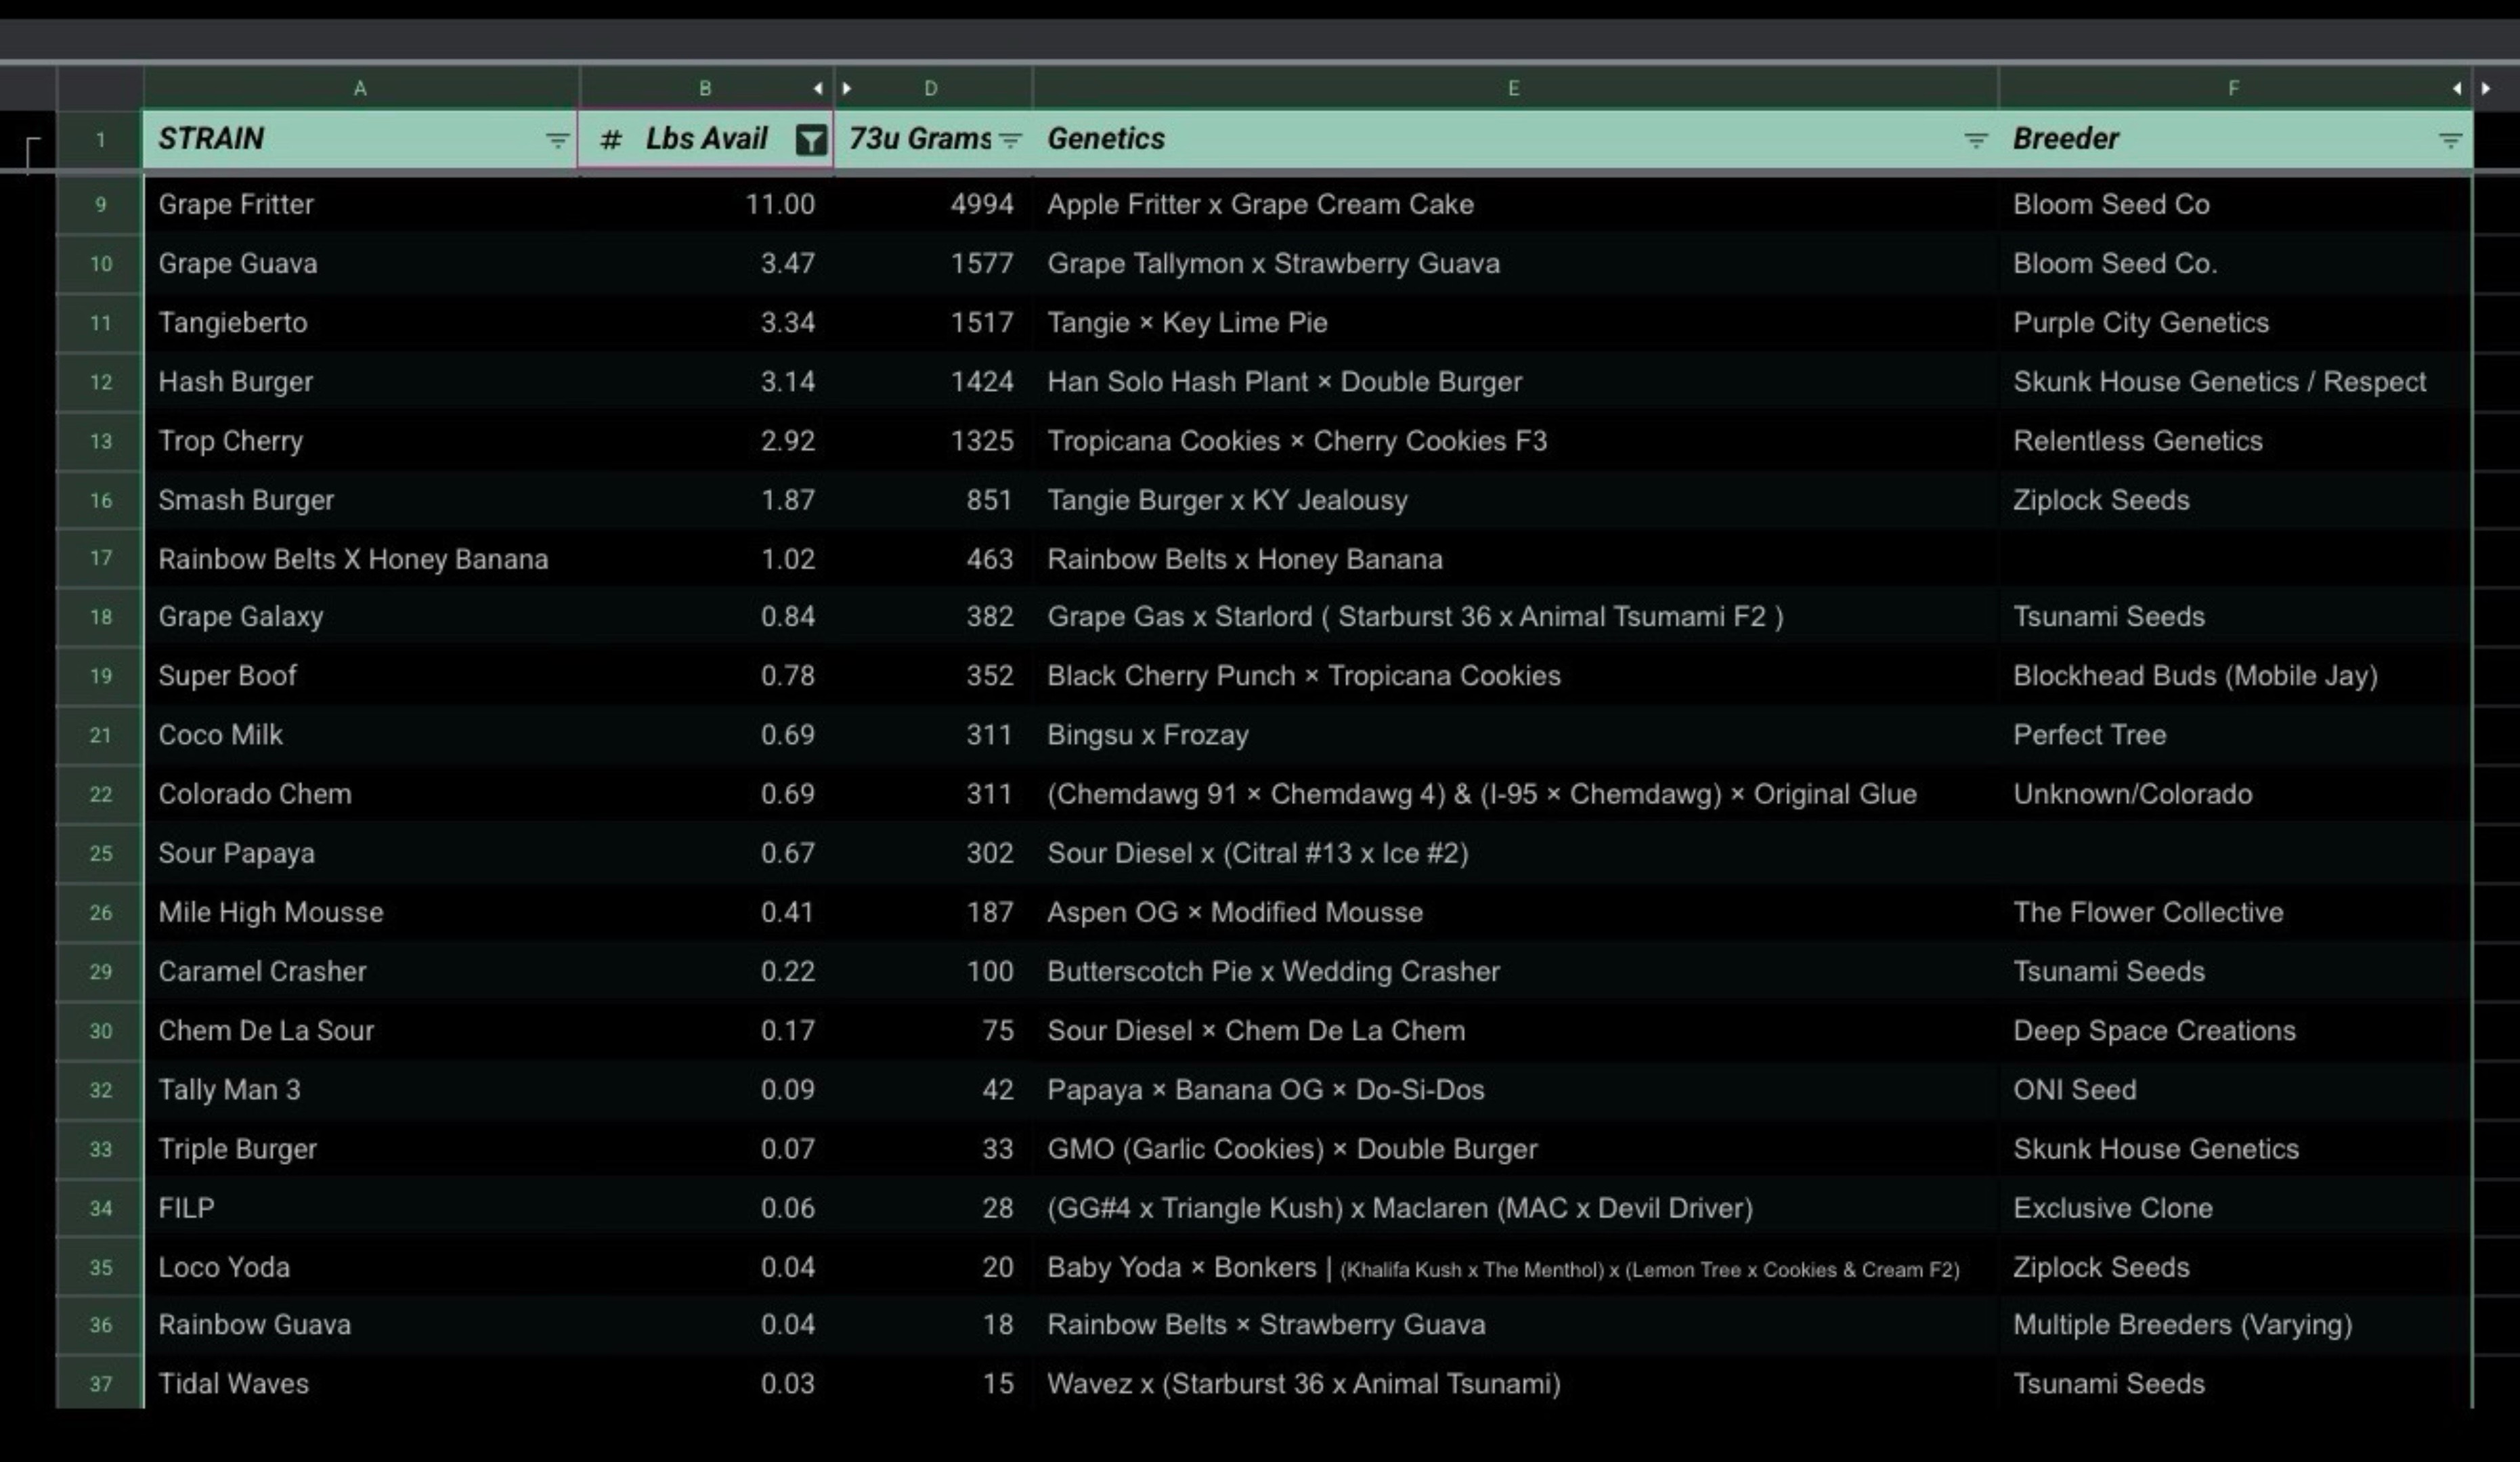The width and height of the screenshot is (2520, 1462).
Task: Click the Apple Fritter x Grape Cream Cake cell
Action: click(x=1515, y=205)
